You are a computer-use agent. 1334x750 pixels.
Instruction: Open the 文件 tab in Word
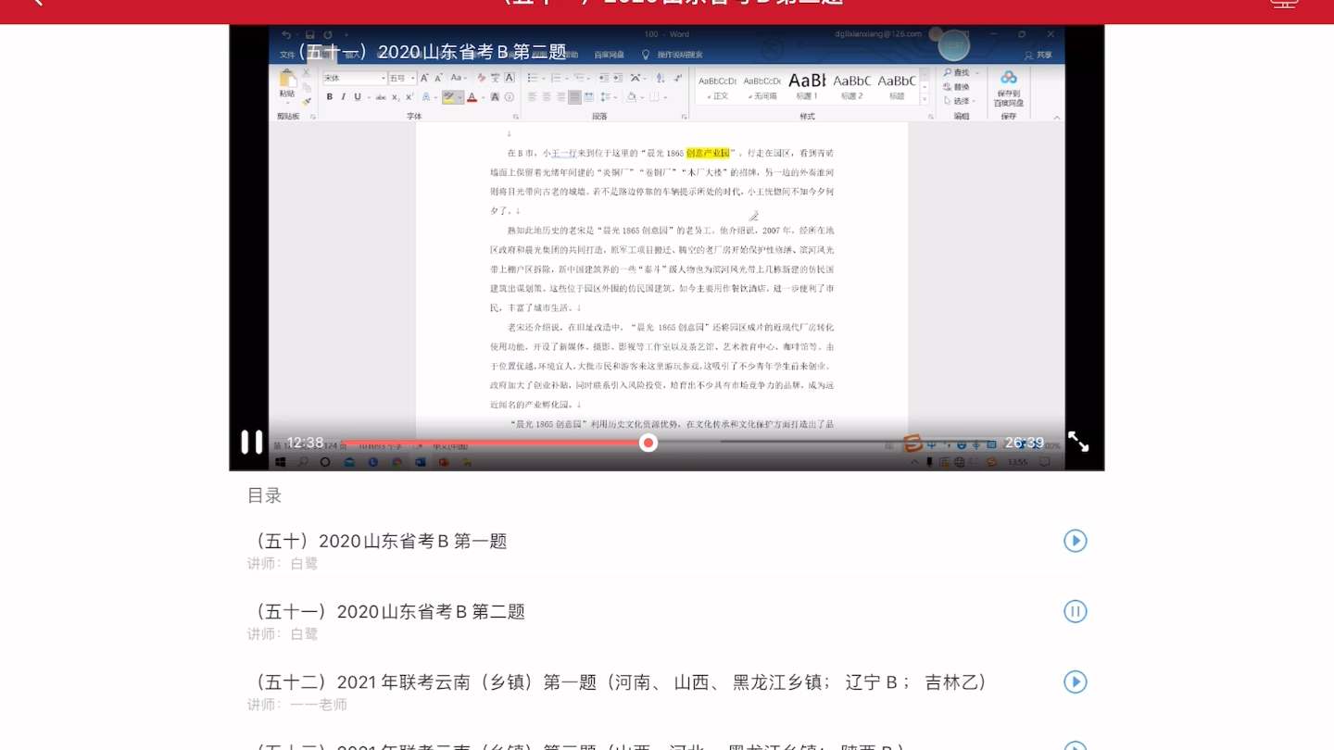coord(287,56)
